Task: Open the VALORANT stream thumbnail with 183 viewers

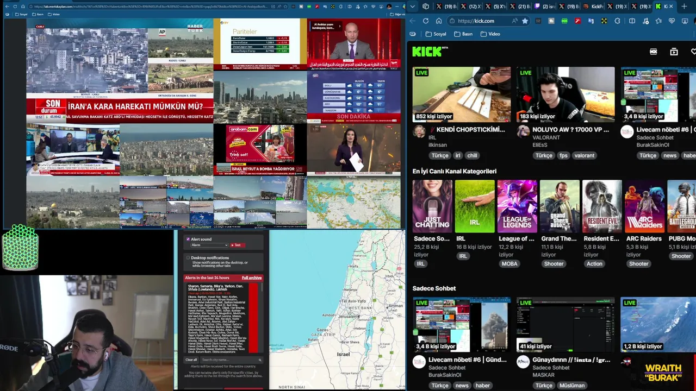Action: pos(565,94)
